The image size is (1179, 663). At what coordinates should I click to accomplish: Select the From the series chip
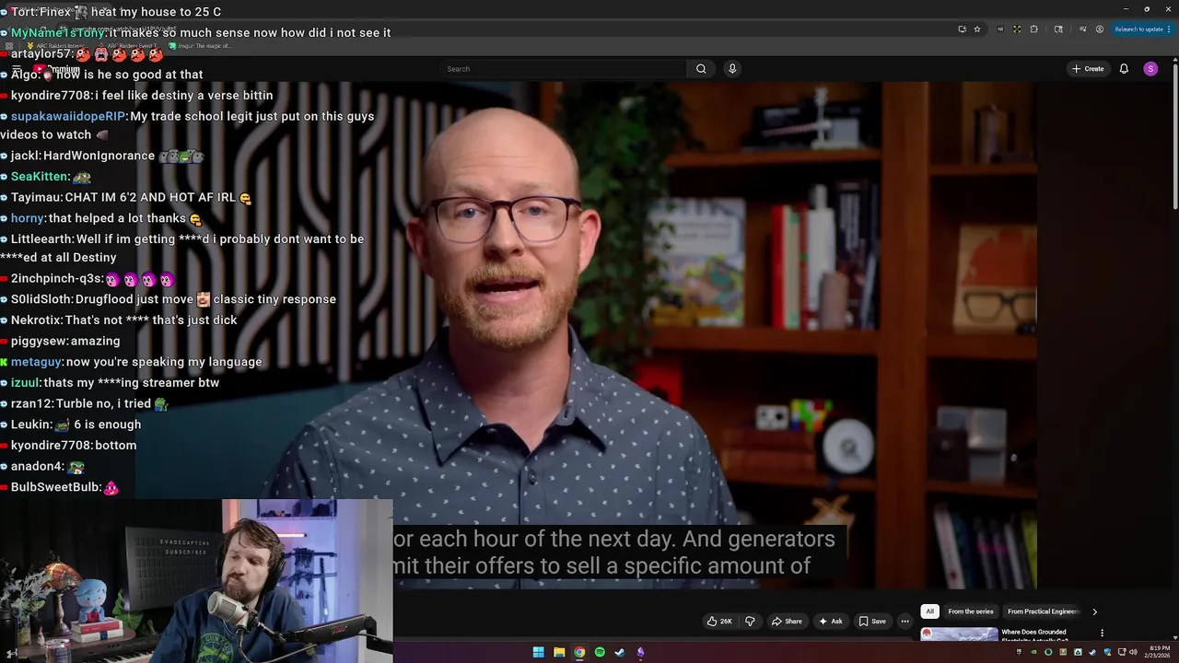coord(971,611)
